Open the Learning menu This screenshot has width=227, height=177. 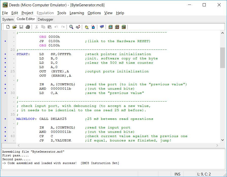click(77, 13)
